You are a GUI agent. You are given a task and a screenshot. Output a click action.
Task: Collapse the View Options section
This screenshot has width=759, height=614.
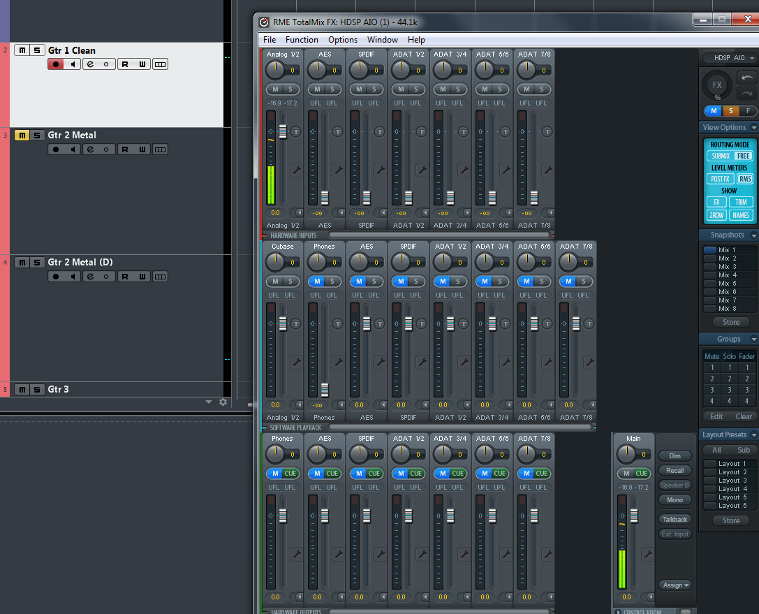(x=753, y=127)
